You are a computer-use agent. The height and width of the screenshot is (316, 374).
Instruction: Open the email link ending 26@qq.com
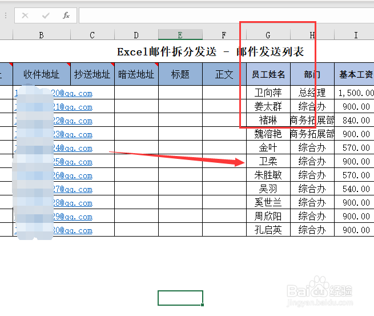pos(72,175)
